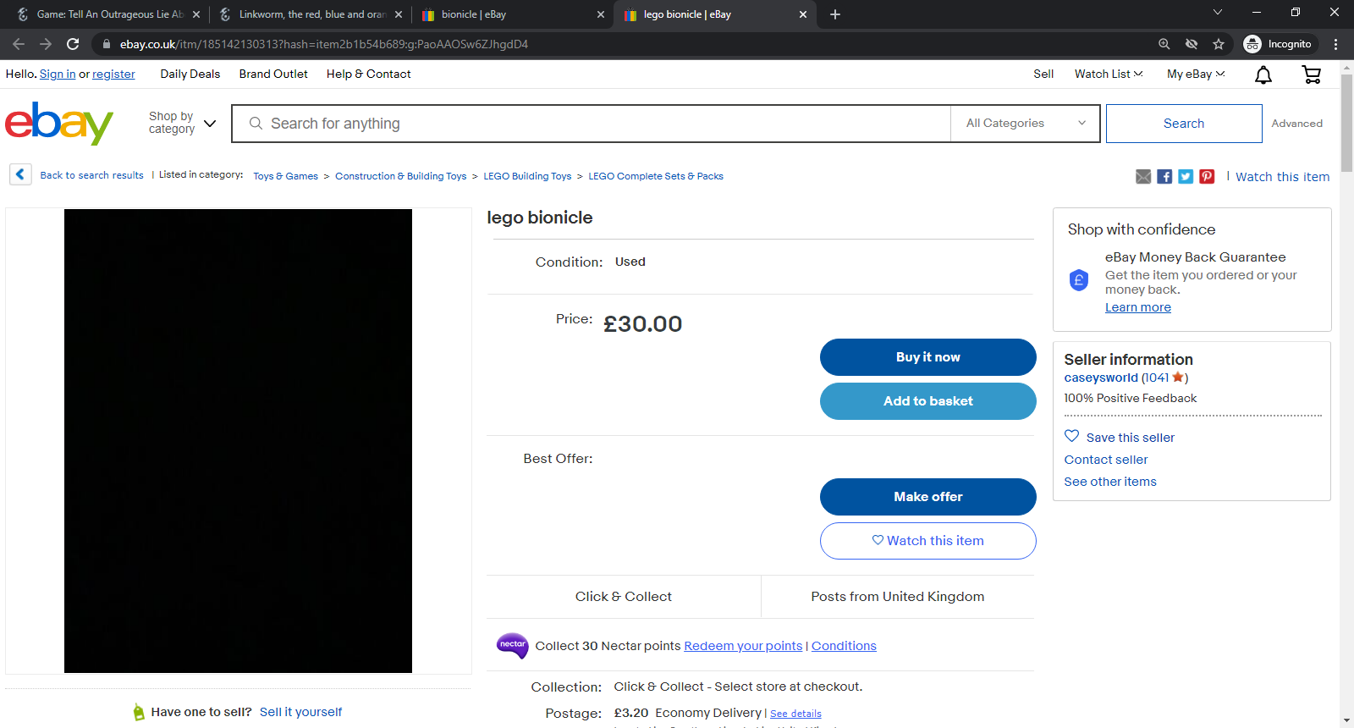The height and width of the screenshot is (728, 1354).
Task: Click the Sell link in header
Action: [x=1043, y=74]
